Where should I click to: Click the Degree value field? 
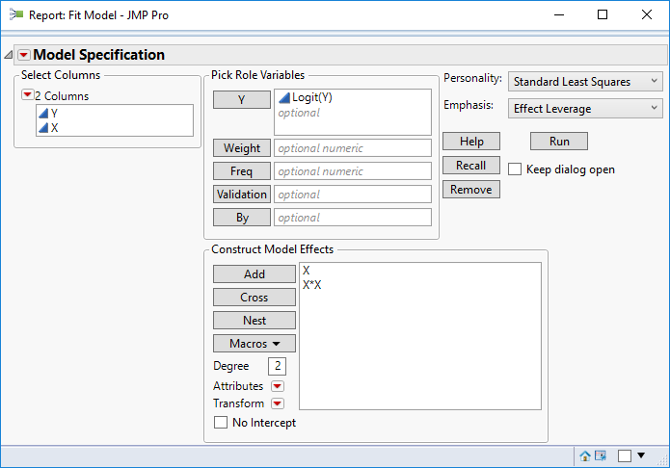pyautogui.click(x=278, y=366)
